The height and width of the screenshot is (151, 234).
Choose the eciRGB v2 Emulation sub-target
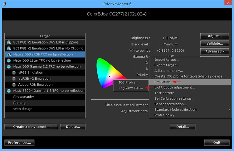click(x=45, y=78)
